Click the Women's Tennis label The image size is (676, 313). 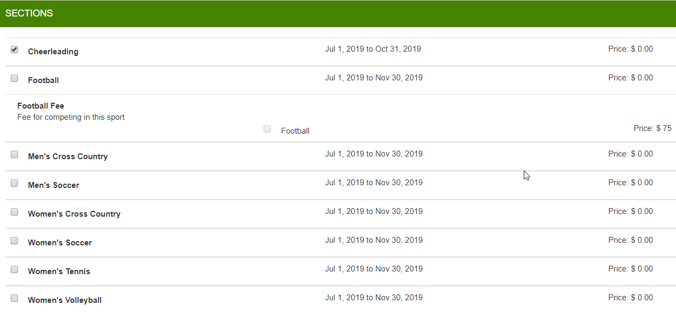pos(59,271)
